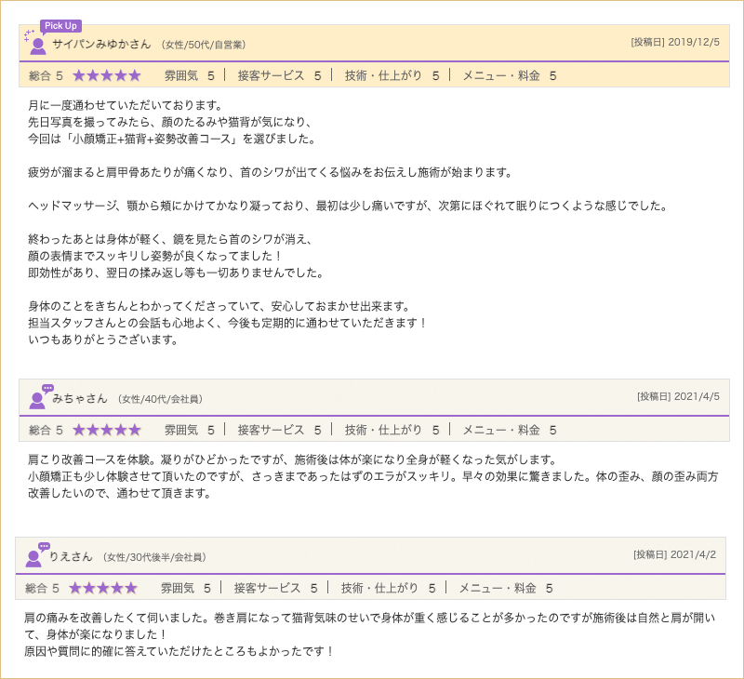Click 総合 5 in みちゃさん's review
This screenshot has width=744, height=679.
46,430
